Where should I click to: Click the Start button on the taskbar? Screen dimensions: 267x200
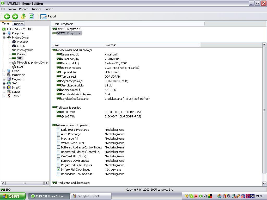click(x=13, y=196)
